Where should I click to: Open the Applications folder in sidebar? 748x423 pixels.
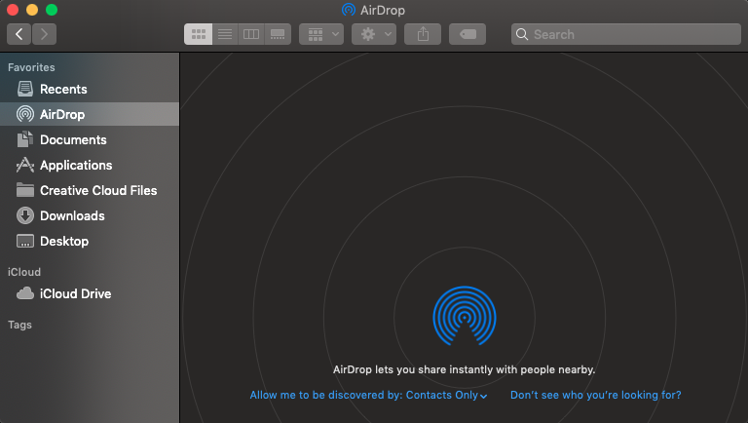pos(76,165)
